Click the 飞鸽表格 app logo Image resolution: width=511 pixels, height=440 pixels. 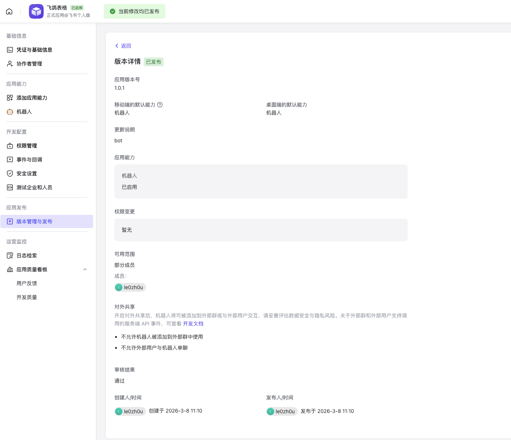pyautogui.click(x=36, y=11)
